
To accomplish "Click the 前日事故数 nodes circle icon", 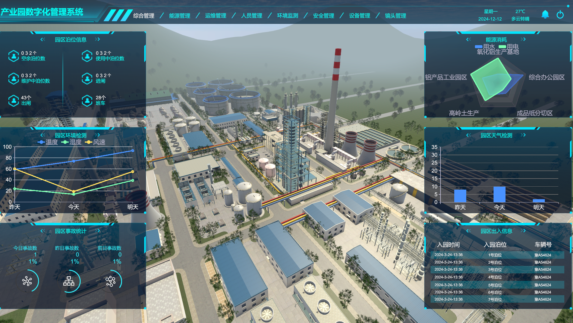I will pos(110,281).
